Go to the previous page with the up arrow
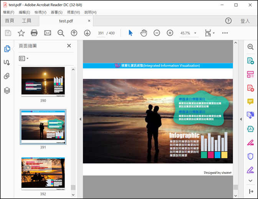The width and height of the screenshot is (258, 199). [74, 33]
